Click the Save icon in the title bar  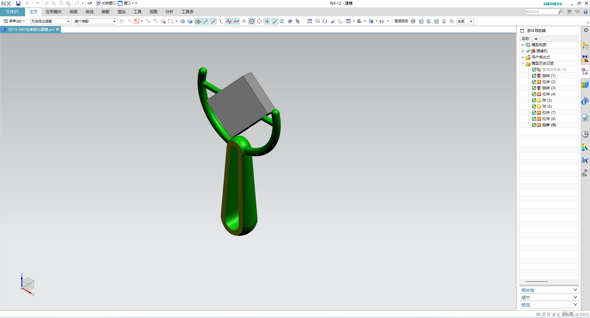coord(18,3)
